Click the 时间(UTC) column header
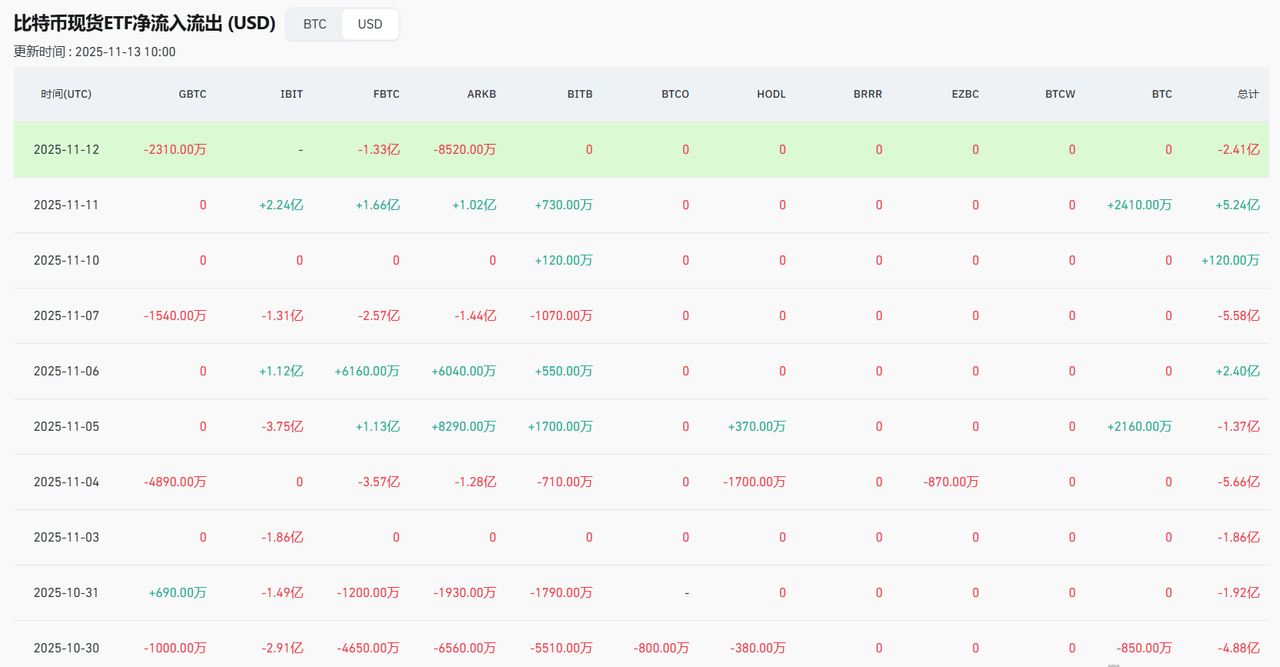Image resolution: width=1280 pixels, height=667 pixels. pos(66,94)
